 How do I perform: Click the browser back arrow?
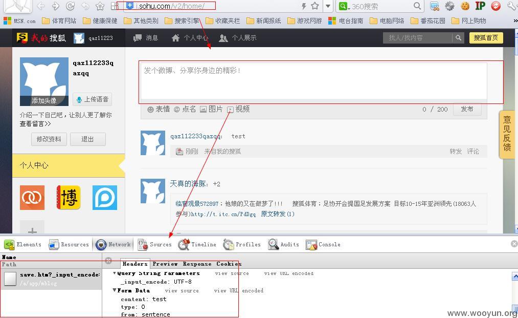pyautogui.click(x=41, y=6)
